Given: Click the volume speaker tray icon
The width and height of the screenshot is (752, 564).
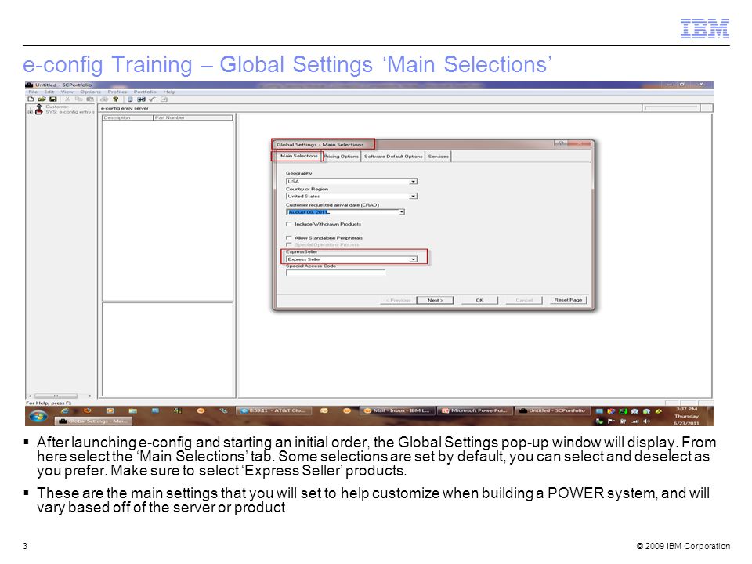Looking at the screenshot, I should [x=646, y=421].
